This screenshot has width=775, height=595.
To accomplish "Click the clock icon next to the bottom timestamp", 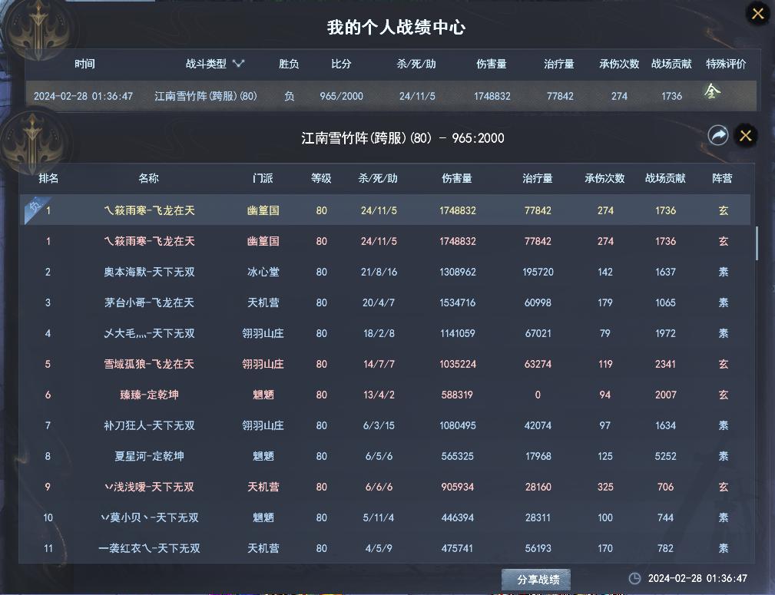I will [634, 578].
